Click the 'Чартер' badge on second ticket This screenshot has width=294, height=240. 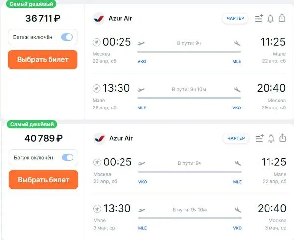tap(236, 139)
